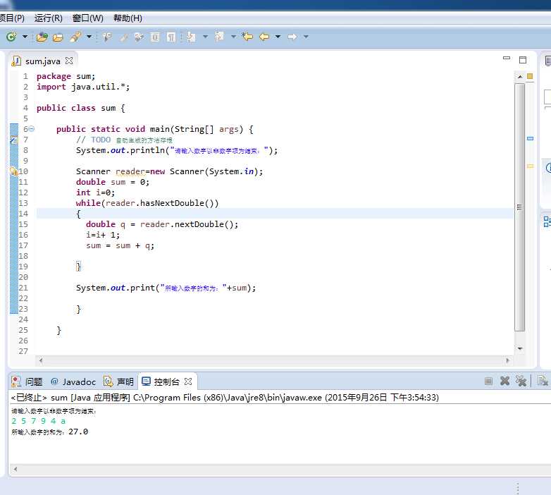
Task: Click the editor vertical scroll up arrow
Action: click(520, 76)
